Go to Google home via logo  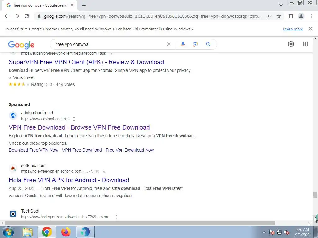(x=21, y=45)
